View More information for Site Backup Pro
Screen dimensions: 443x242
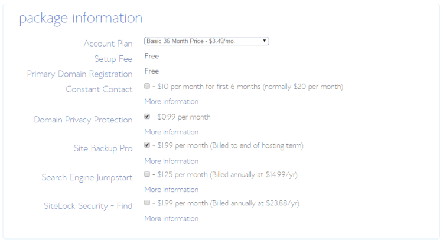[171, 161]
